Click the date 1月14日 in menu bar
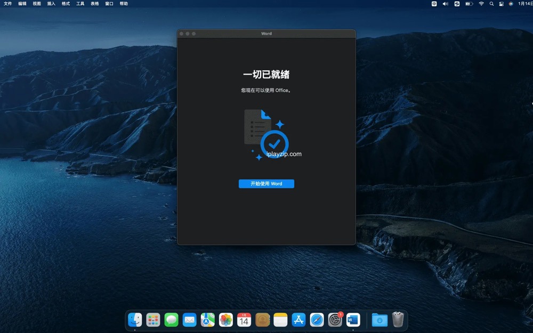This screenshot has height=333, width=533. (526, 4)
